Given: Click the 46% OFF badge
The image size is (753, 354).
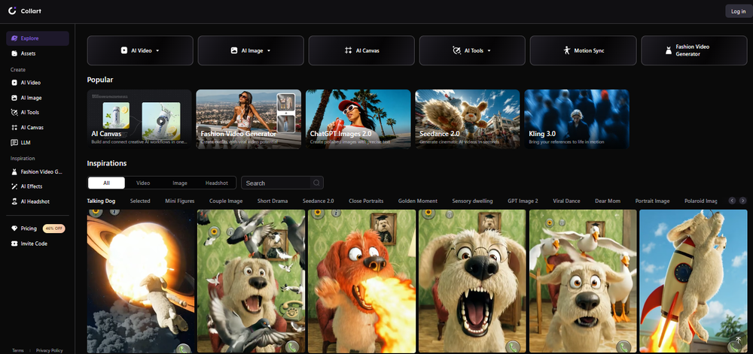Looking at the screenshot, I should 53,228.
